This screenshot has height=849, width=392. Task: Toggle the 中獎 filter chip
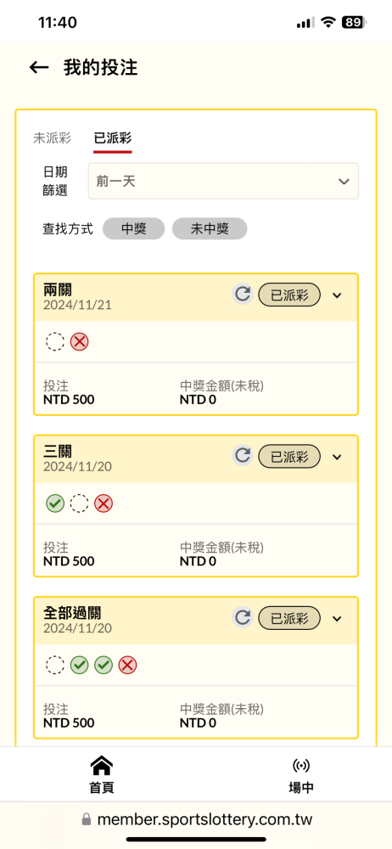click(134, 229)
